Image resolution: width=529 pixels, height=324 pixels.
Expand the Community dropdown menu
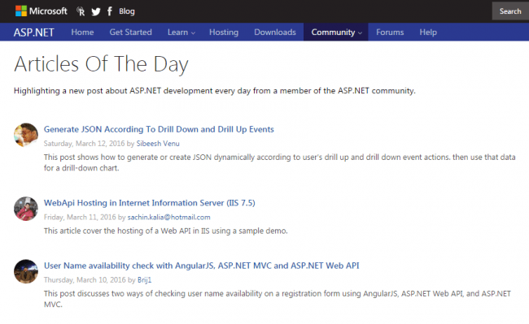point(336,32)
